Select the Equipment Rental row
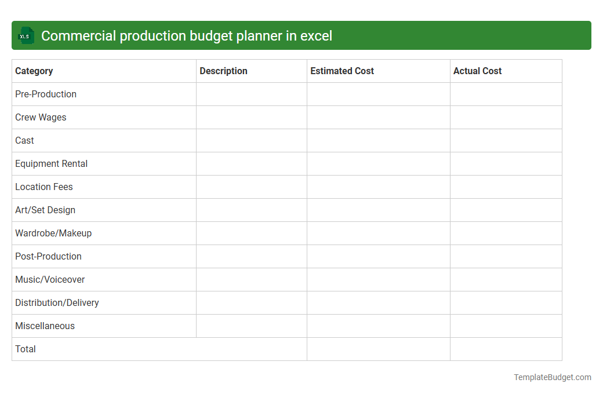This screenshot has width=603, height=394. (x=51, y=163)
